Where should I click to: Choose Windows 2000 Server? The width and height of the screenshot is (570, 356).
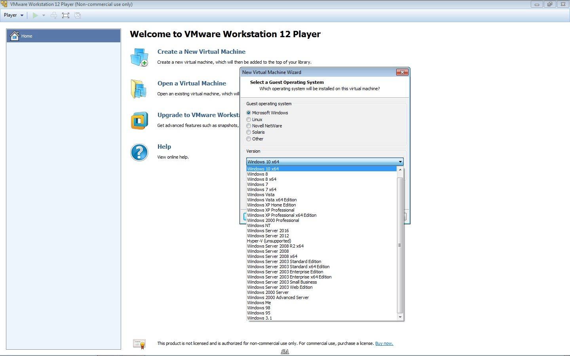pyautogui.click(x=321, y=292)
